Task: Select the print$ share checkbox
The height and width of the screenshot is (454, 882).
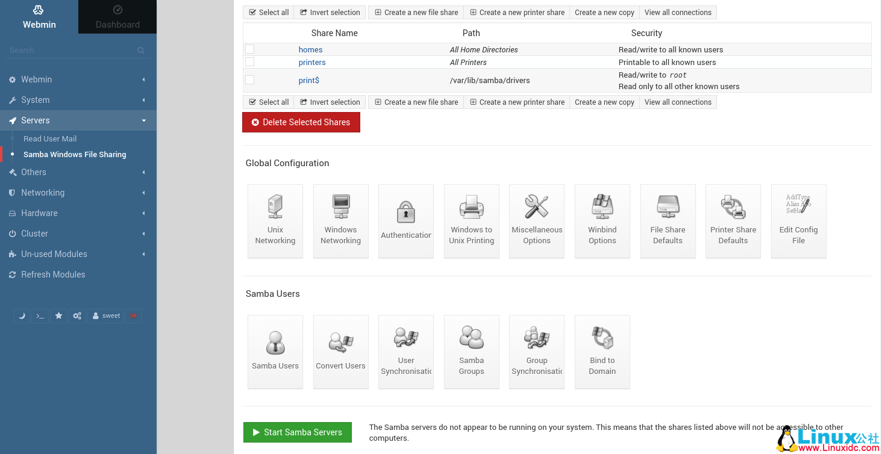Action: point(249,80)
